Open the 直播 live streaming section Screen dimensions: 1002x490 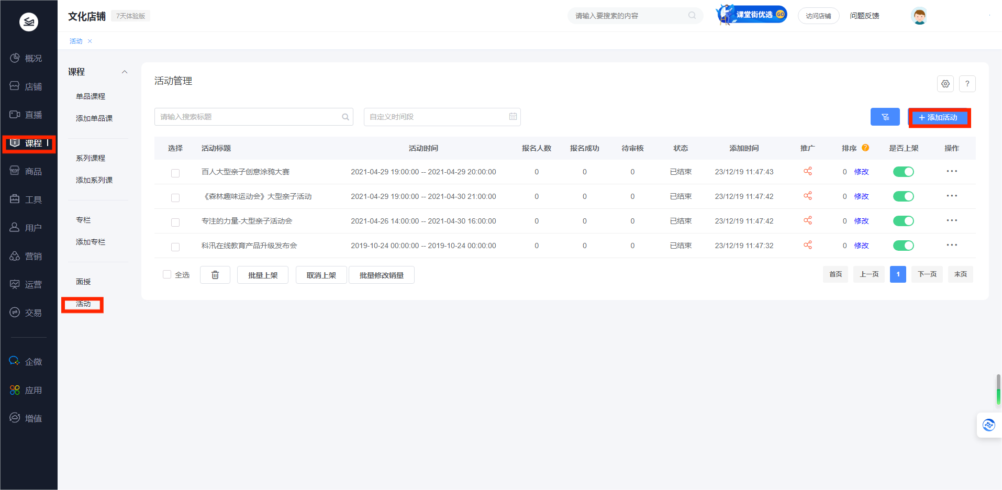pyautogui.click(x=26, y=115)
